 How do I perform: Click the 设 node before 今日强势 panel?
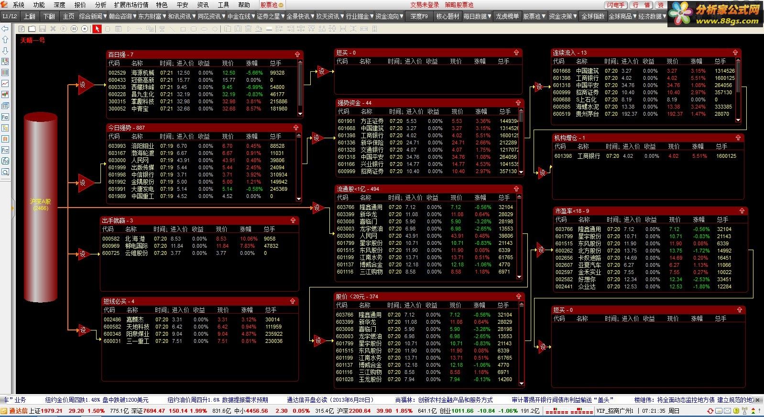pyautogui.click(x=85, y=183)
